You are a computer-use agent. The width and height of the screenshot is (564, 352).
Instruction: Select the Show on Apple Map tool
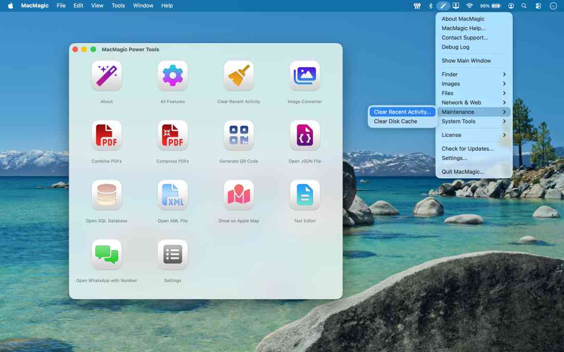click(238, 195)
